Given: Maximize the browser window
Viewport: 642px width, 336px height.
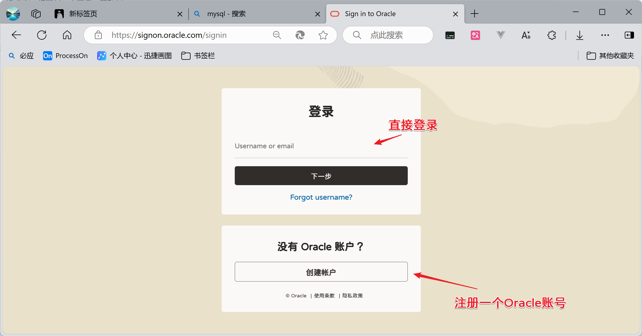Looking at the screenshot, I should [x=602, y=12].
